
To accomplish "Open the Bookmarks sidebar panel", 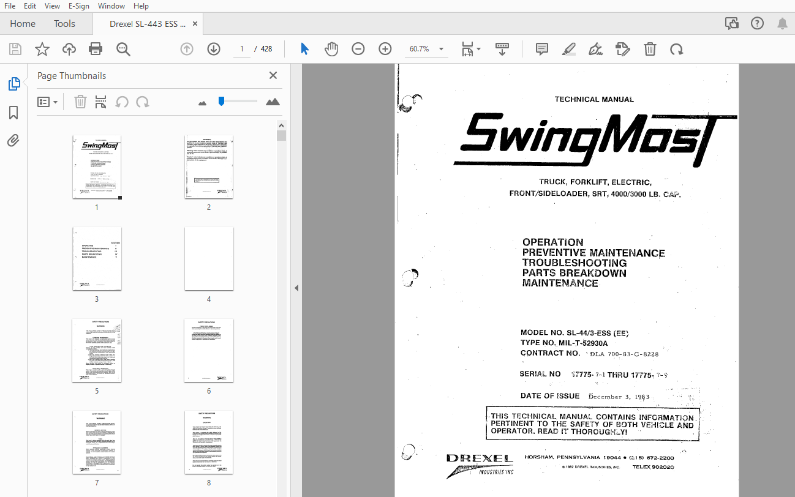I will coord(13,113).
